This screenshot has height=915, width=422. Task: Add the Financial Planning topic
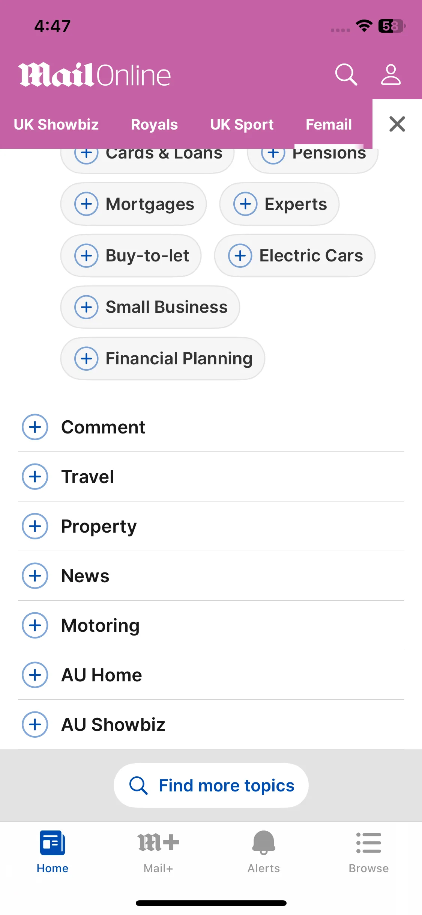tap(163, 358)
